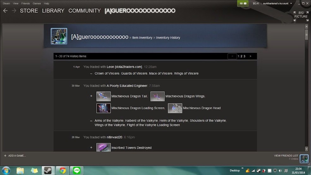Image resolution: width=311 pixels, height=175 pixels.
Task: Go to history page 3
Action: [x=244, y=56]
